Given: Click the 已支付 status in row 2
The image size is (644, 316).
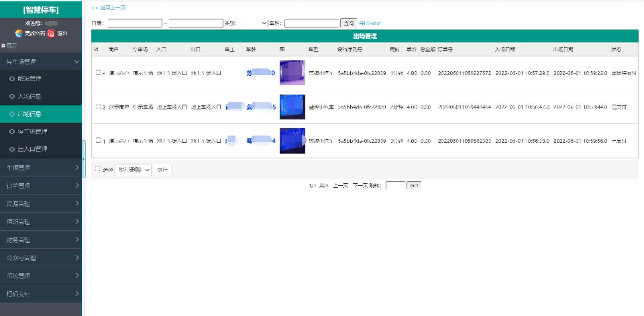Looking at the screenshot, I should pos(619,107).
